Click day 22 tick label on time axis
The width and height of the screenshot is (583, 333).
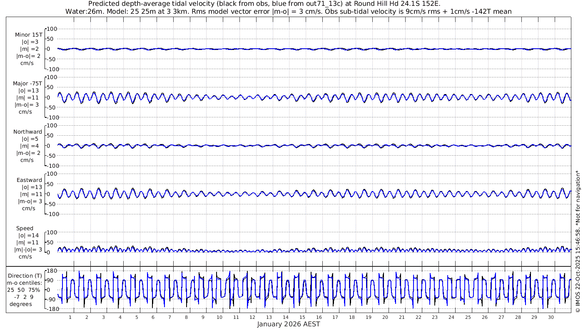[418, 317]
